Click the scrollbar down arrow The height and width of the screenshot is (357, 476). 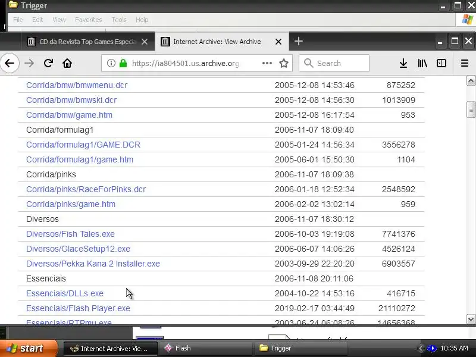point(471,319)
